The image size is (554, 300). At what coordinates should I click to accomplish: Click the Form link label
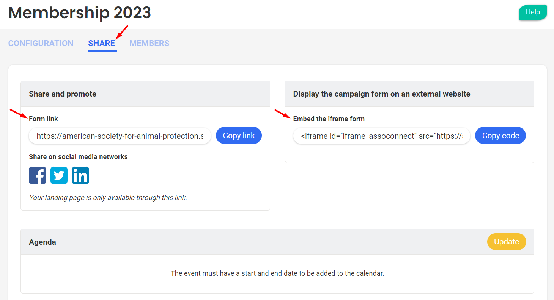point(43,119)
